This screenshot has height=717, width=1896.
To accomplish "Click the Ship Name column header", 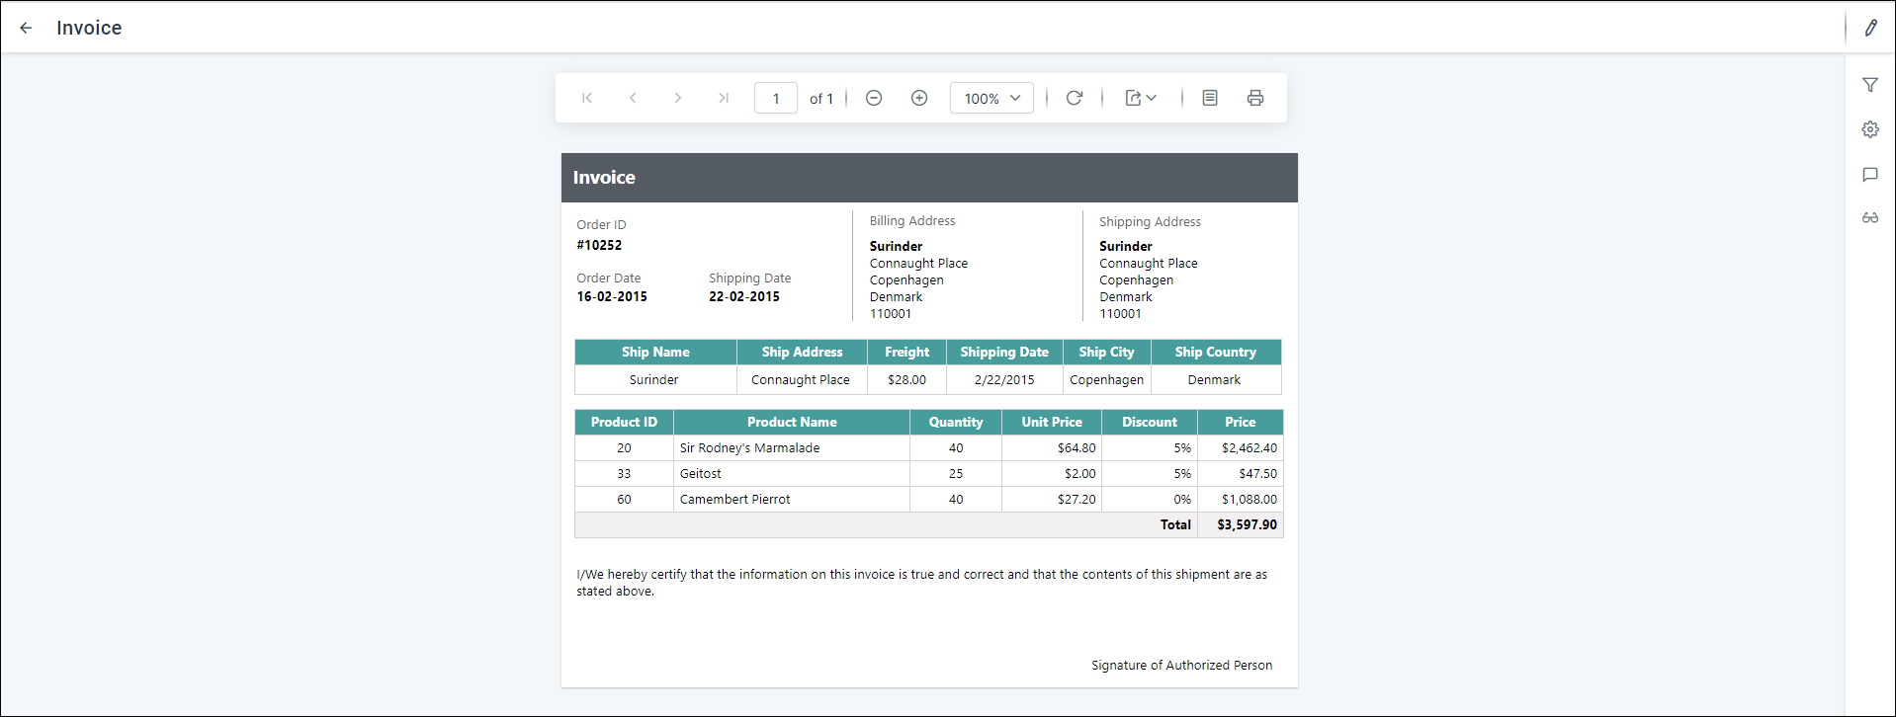I will click(x=655, y=352).
